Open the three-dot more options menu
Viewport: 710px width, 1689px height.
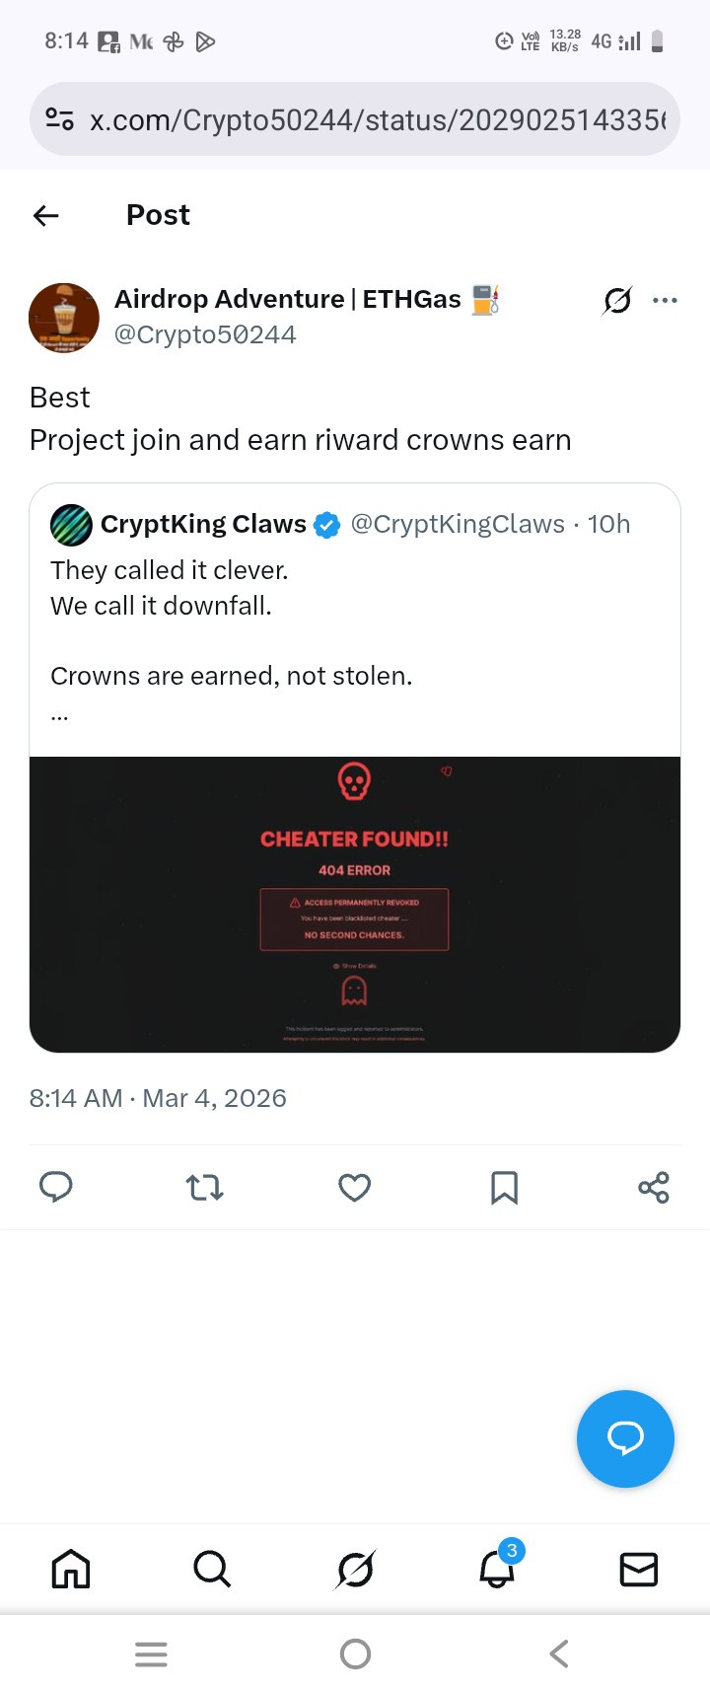point(665,300)
